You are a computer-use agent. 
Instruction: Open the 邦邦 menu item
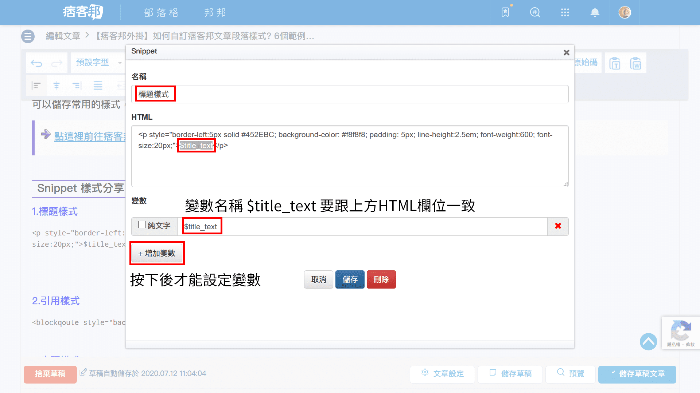click(215, 13)
